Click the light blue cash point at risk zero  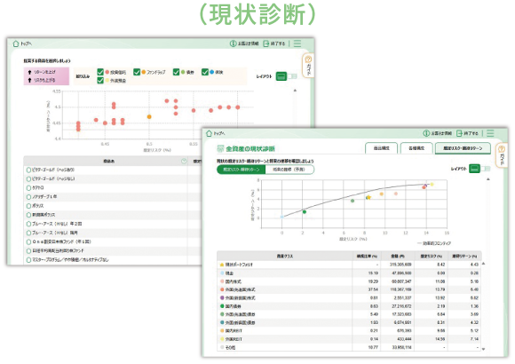pos(281,217)
